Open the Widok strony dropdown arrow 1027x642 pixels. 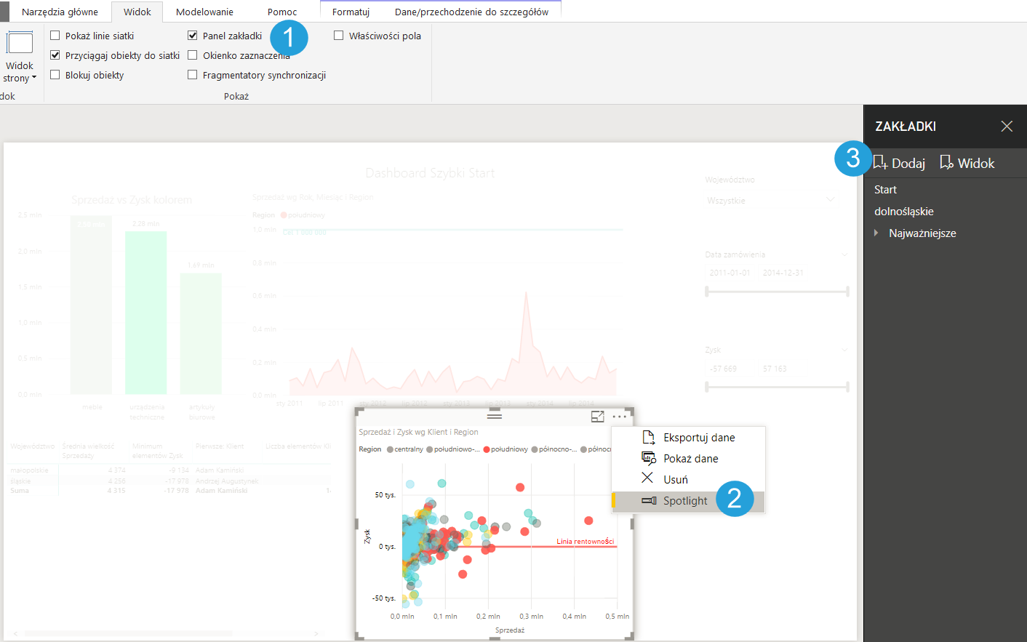[x=34, y=78]
